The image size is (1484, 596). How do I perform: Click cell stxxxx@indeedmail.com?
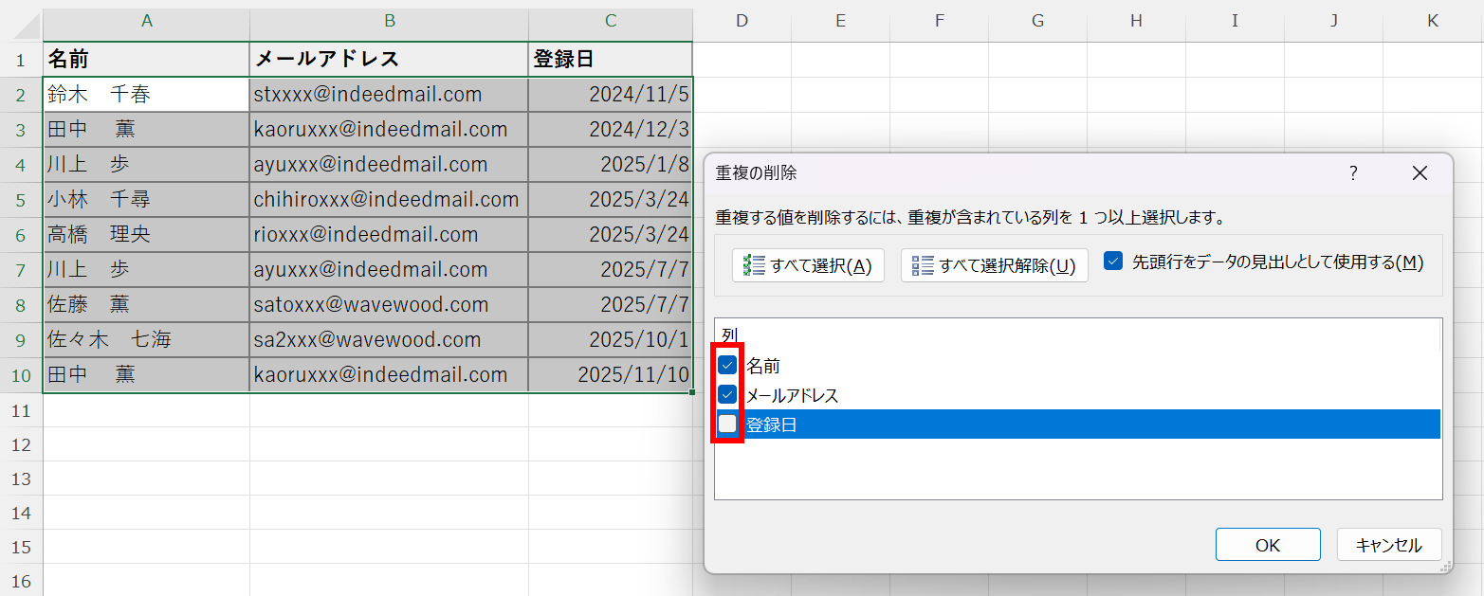[x=390, y=95]
